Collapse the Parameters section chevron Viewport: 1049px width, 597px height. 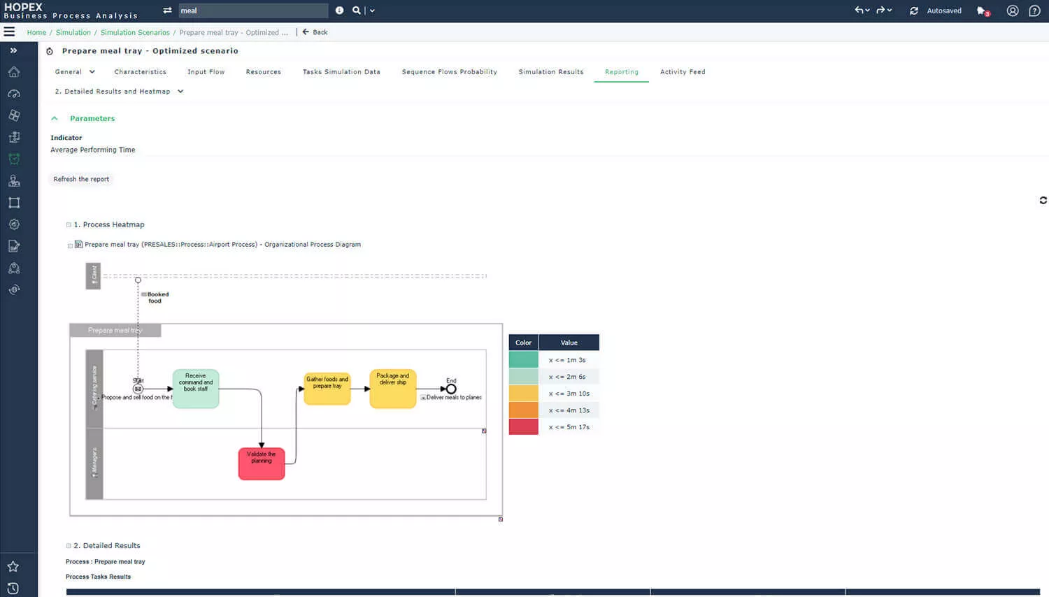(55, 118)
